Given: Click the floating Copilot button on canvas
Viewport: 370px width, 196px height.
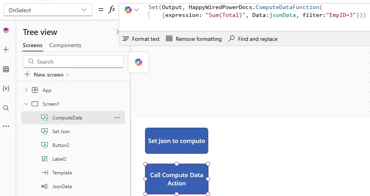Looking at the screenshot, I should [139, 62].
